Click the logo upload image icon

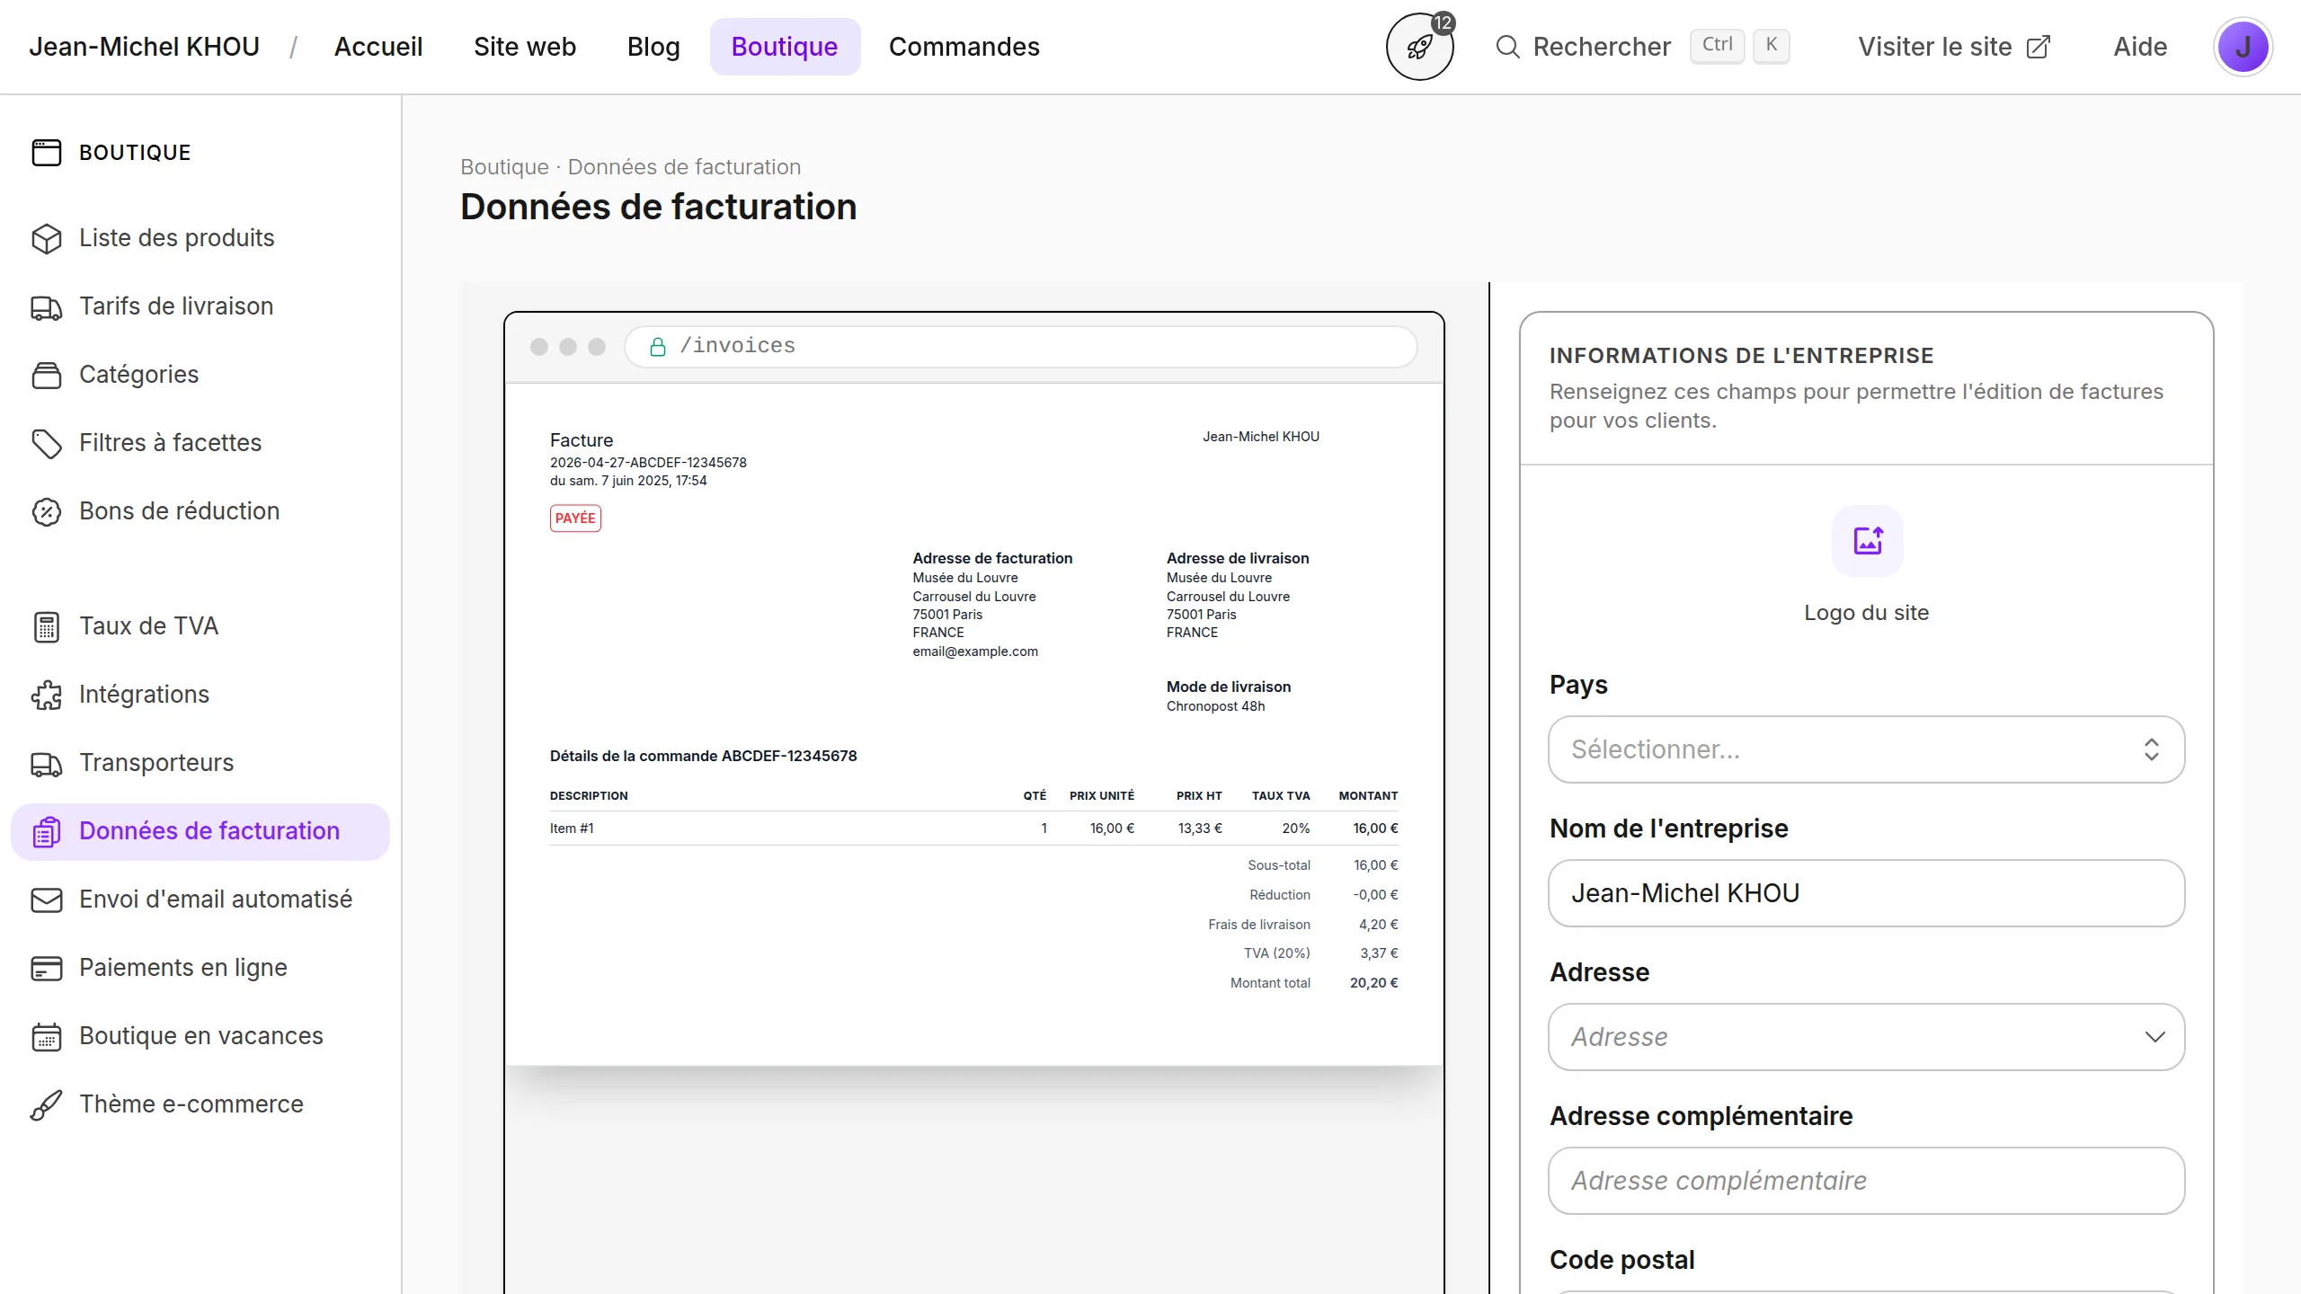tap(1867, 541)
